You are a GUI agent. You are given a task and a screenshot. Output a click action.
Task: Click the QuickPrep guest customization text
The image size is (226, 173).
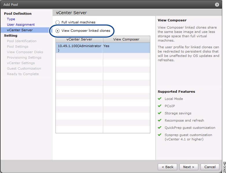tap(190, 128)
